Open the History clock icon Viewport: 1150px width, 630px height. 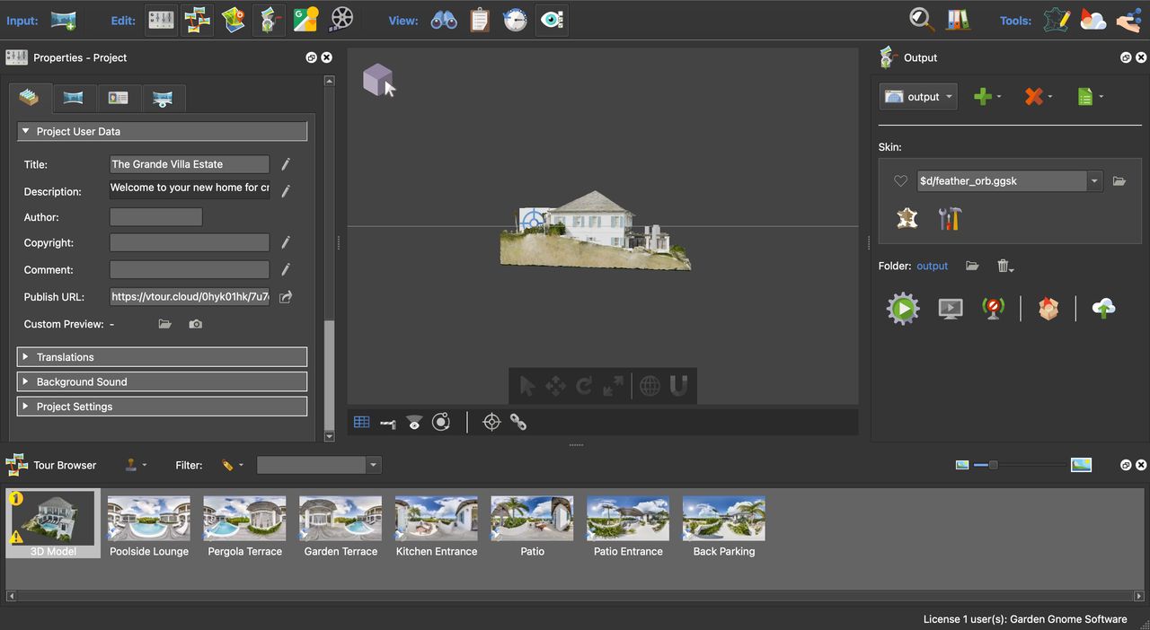[515, 19]
